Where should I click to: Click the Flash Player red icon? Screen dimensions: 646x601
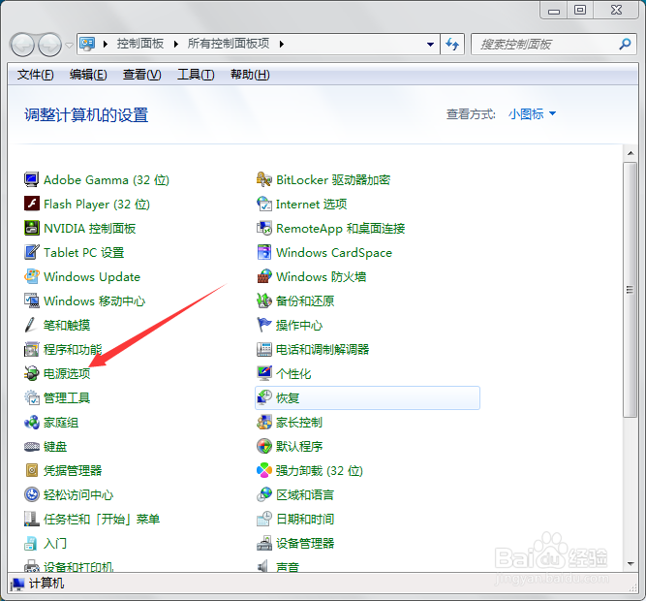tap(31, 204)
